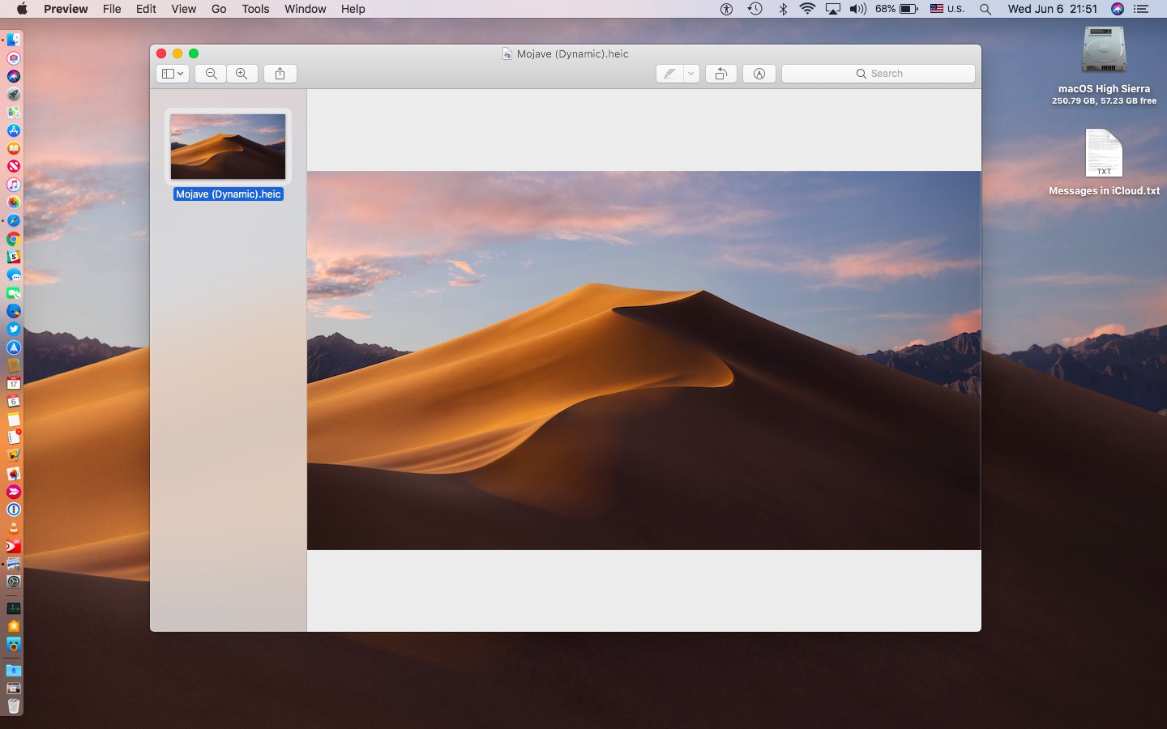This screenshot has height=729, width=1167.
Task: Click the Bluetooth status icon
Action: coord(783,9)
